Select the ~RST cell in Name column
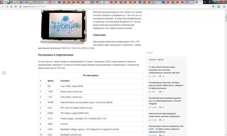Screen dimensions: 227x136 click(x=52, y=92)
